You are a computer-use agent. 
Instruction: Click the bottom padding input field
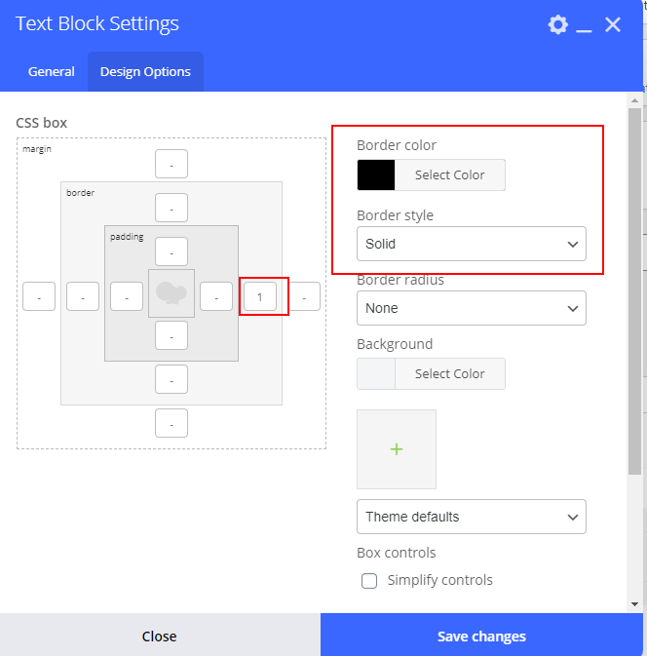(x=171, y=335)
